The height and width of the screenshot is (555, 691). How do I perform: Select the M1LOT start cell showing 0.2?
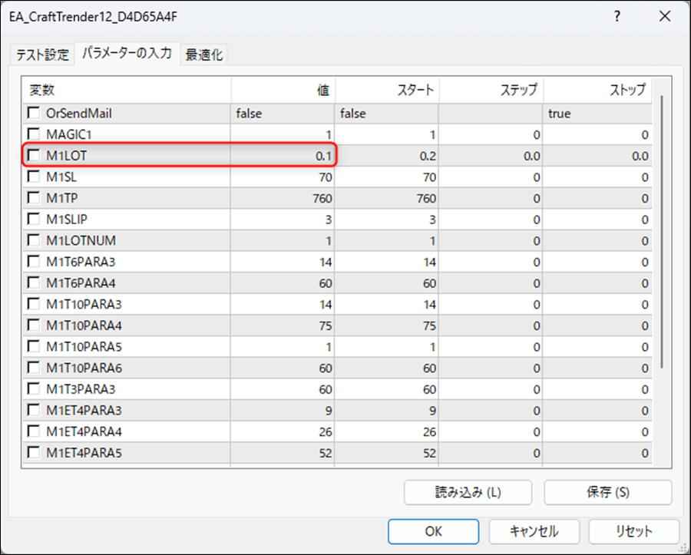pyautogui.click(x=386, y=156)
